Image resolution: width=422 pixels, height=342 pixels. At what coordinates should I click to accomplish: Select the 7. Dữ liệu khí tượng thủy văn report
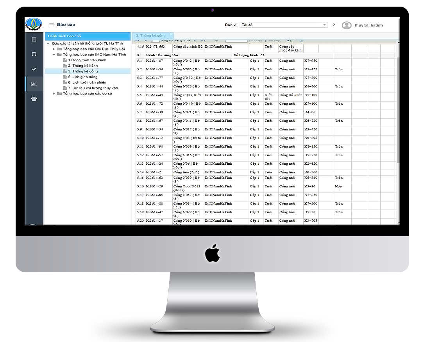click(93, 88)
